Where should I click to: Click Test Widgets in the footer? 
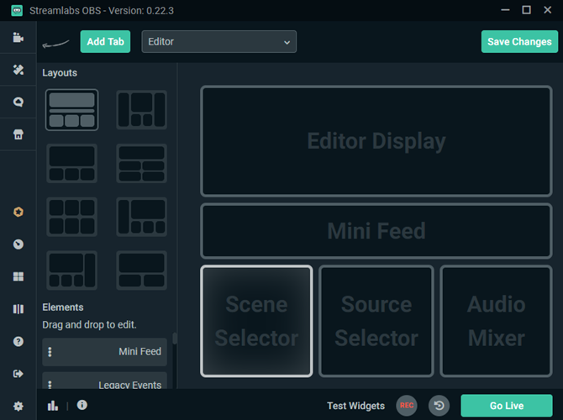click(x=355, y=406)
